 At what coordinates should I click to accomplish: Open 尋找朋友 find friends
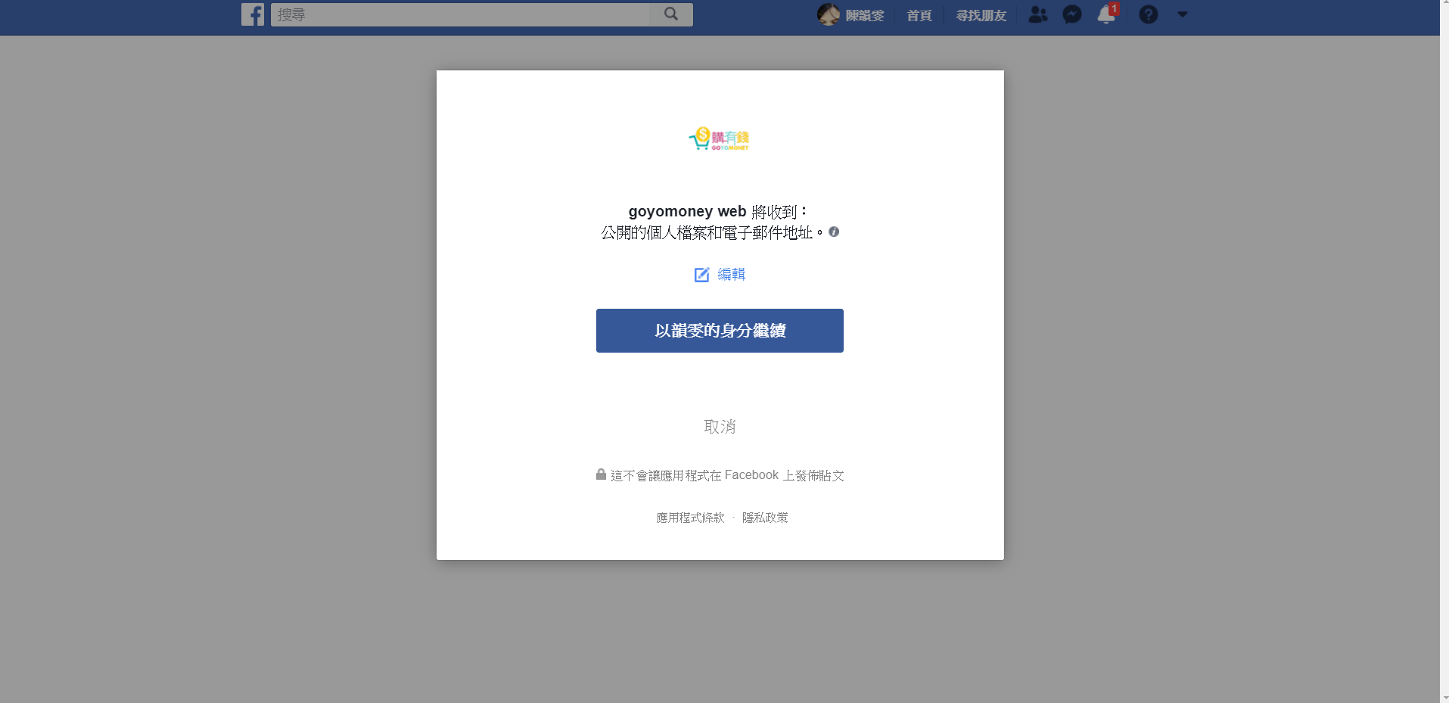pos(981,15)
